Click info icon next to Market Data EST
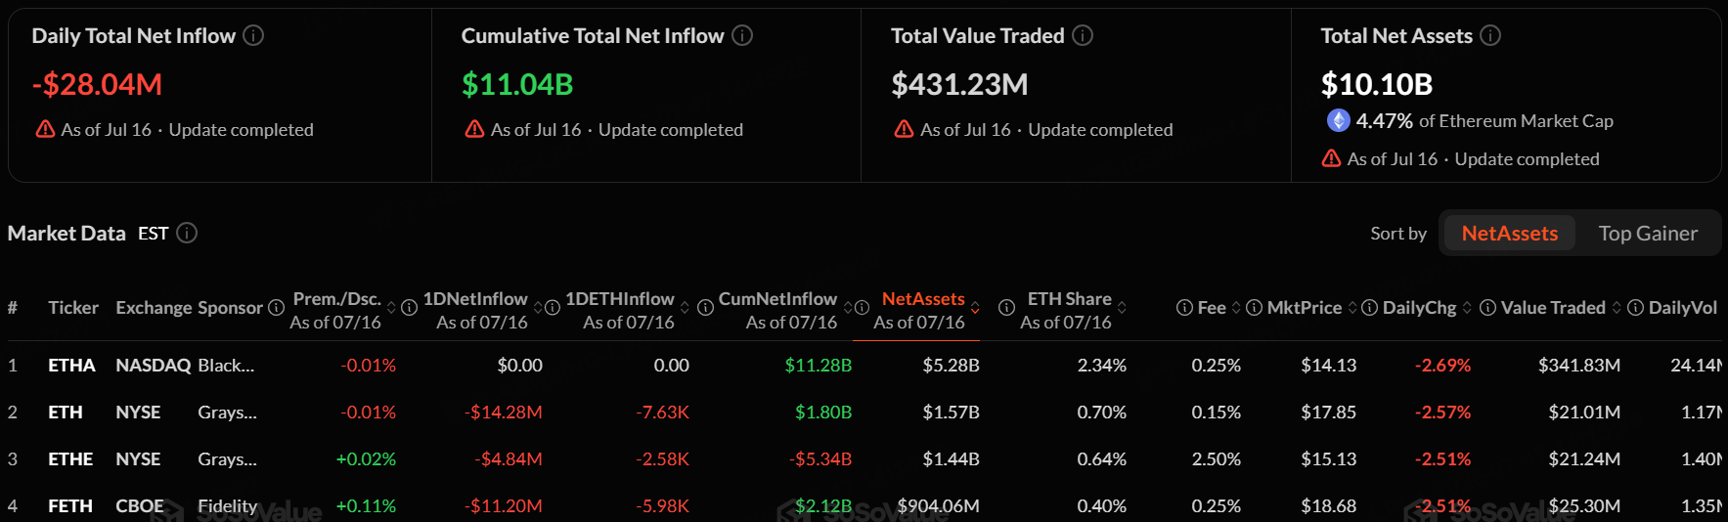The width and height of the screenshot is (1728, 522). point(187,233)
